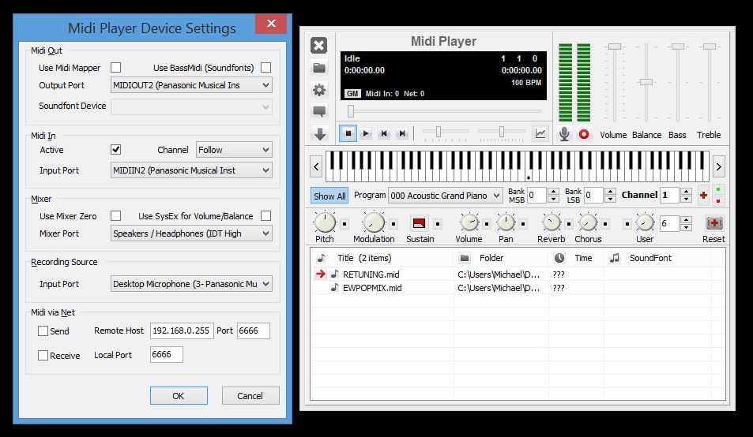The height and width of the screenshot is (437, 753).
Task: Open the Output Port dropdown
Action: [191, 85]
